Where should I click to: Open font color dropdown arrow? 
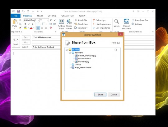click(x=34, y=28)
